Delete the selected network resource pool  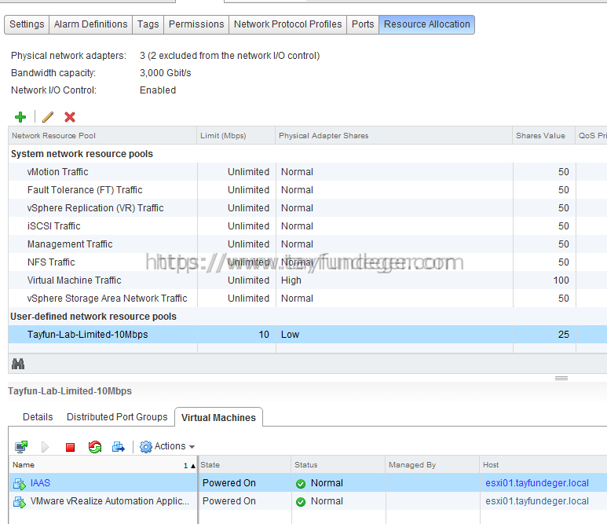coord(70,117)
